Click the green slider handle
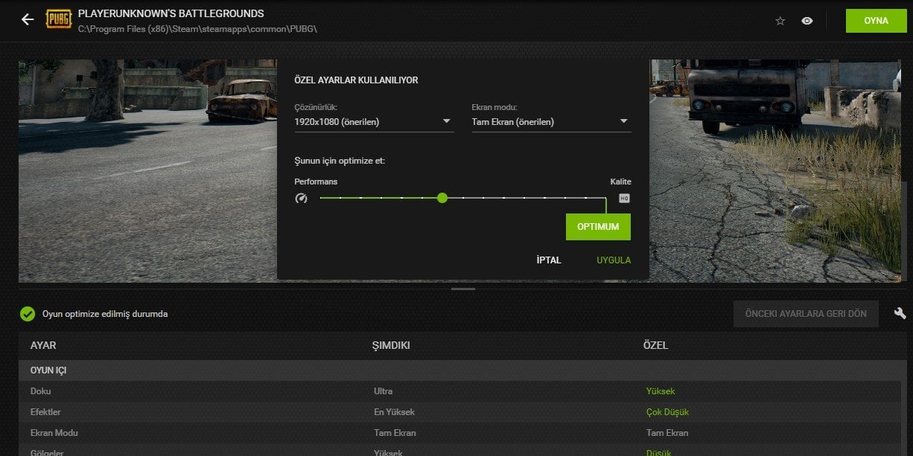 point(442,198)
